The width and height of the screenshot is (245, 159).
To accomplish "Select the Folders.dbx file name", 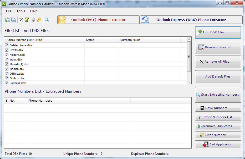I will click(17, 55).
